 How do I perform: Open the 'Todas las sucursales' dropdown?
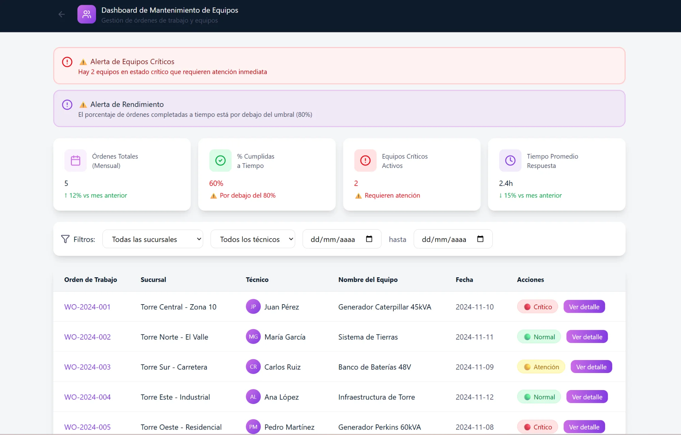[153, 239]
